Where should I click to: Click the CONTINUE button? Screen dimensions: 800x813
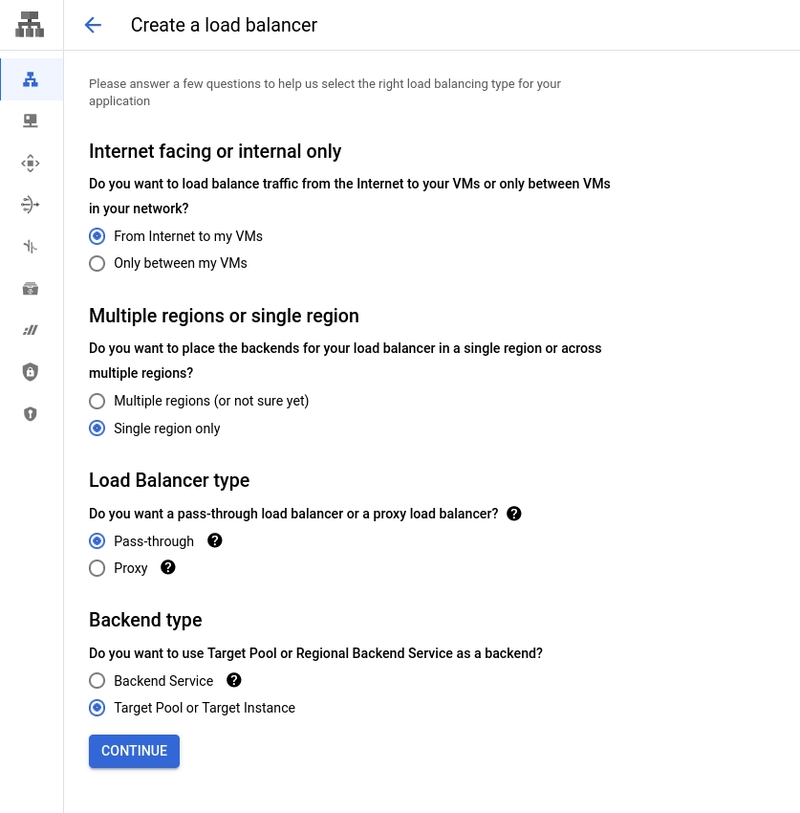pyautogui.click(x=134, y=751)
